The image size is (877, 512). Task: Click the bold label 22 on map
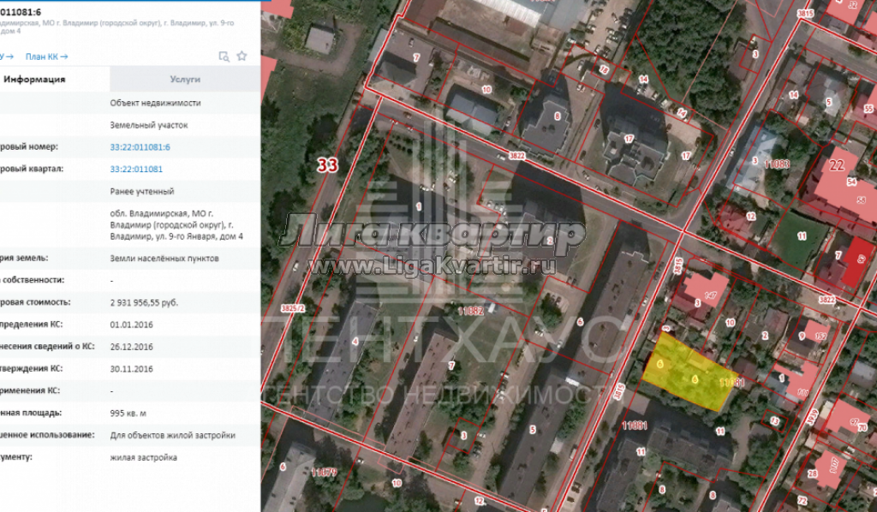tap(837, 164)
